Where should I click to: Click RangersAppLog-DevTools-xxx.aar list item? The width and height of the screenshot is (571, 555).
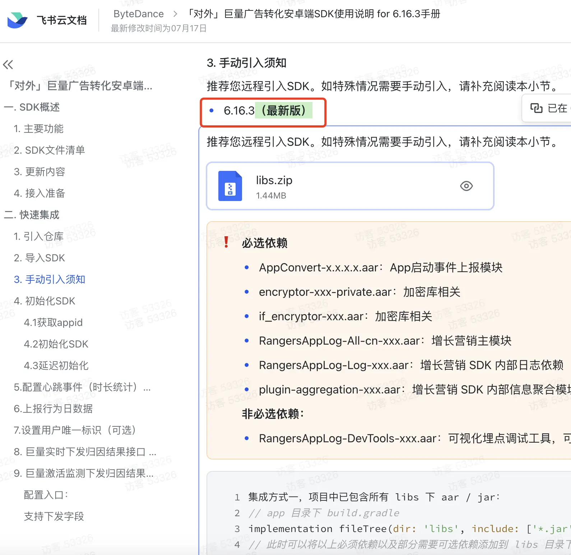415,438
